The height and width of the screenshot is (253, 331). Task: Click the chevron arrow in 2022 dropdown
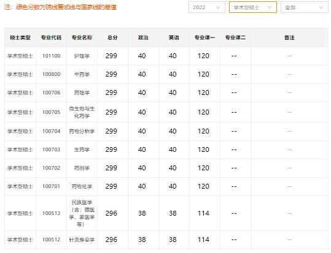[x=218, y=7]
